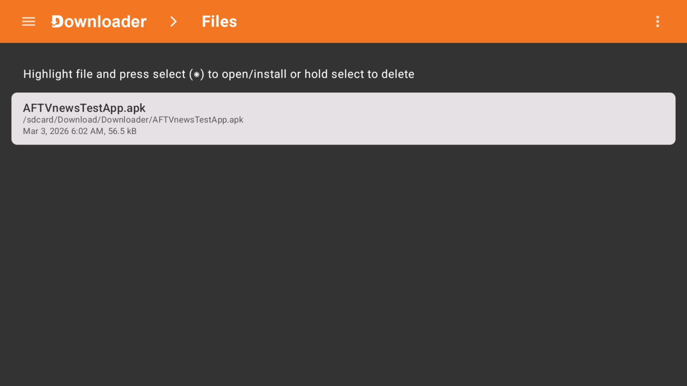
Task: Click the Downloader logo D icon
Action: coord(57,21)
